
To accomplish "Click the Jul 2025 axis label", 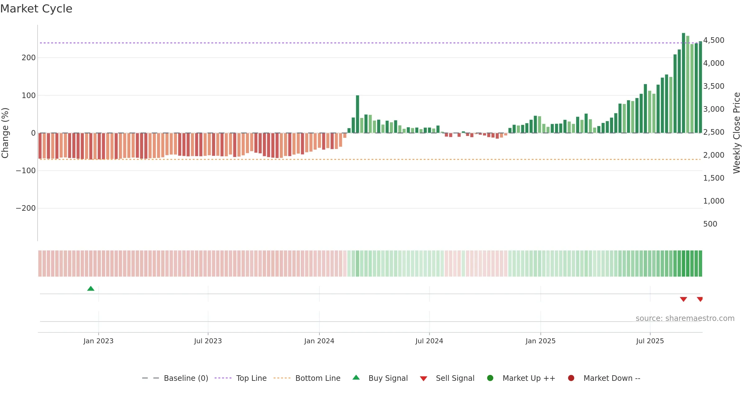I will tap(650, 341).
